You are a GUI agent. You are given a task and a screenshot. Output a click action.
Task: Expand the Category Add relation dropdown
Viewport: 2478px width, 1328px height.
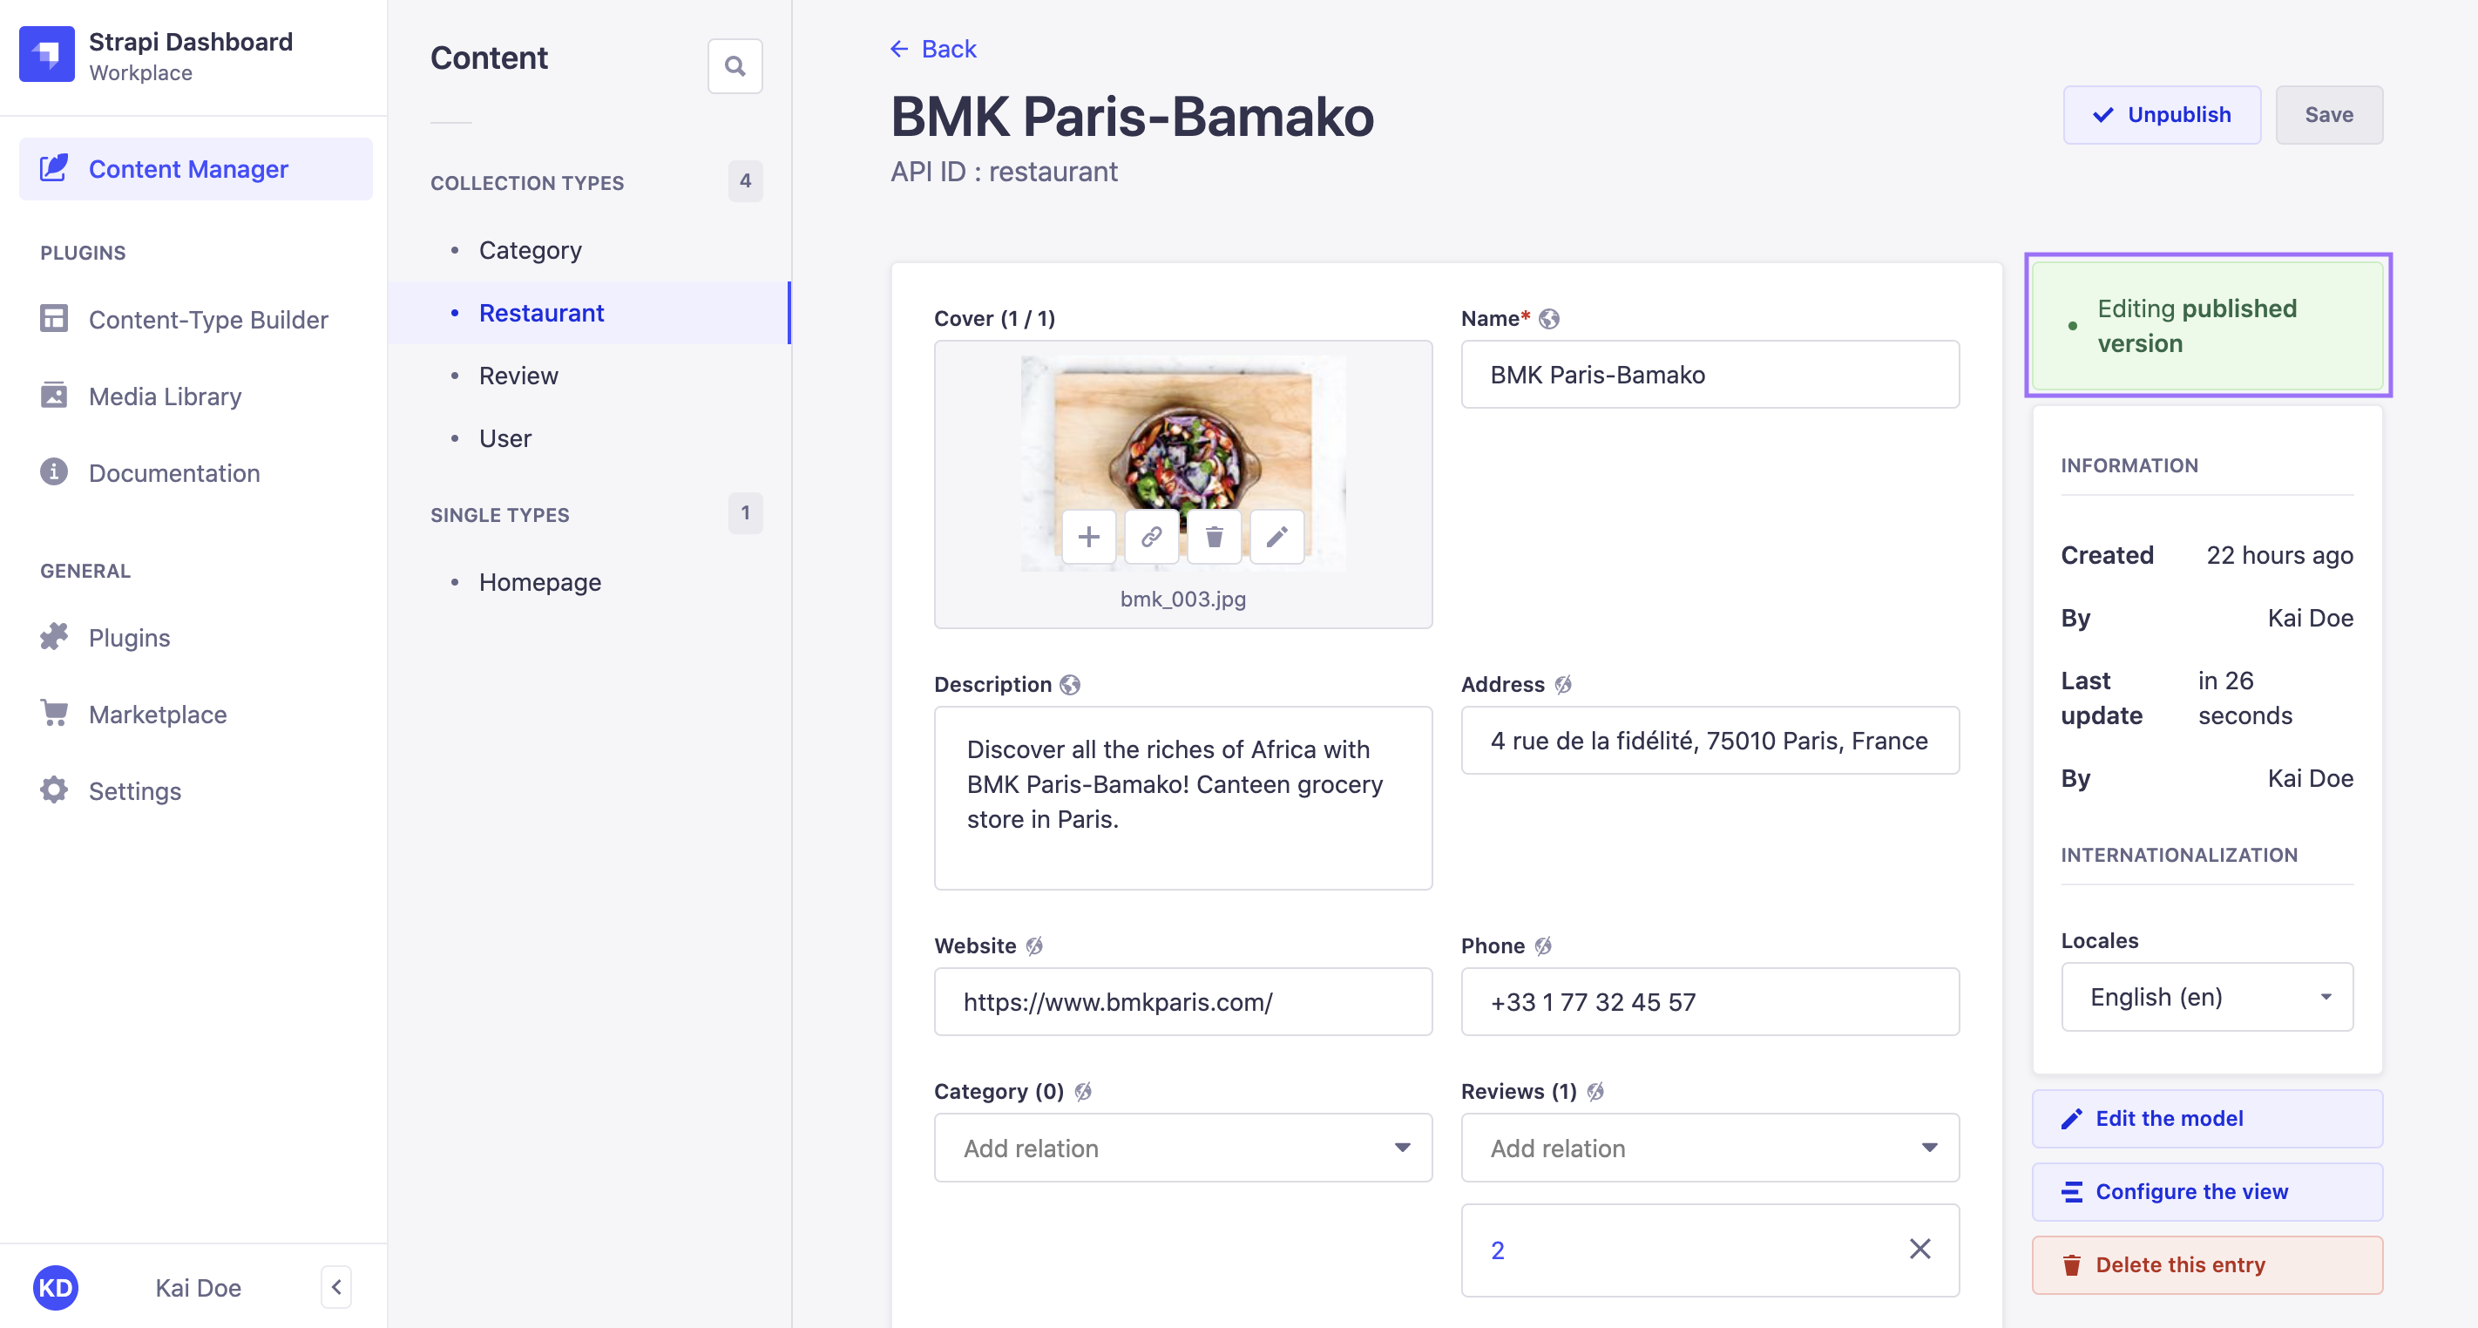tap(1182, 1147)
